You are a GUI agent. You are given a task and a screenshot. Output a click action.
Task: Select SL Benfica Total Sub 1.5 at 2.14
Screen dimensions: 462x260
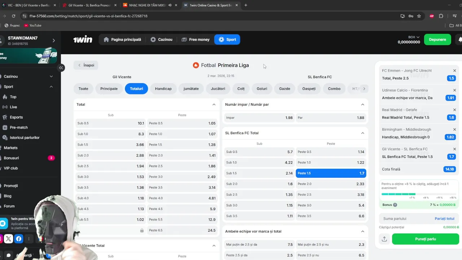tap(259, 173)
